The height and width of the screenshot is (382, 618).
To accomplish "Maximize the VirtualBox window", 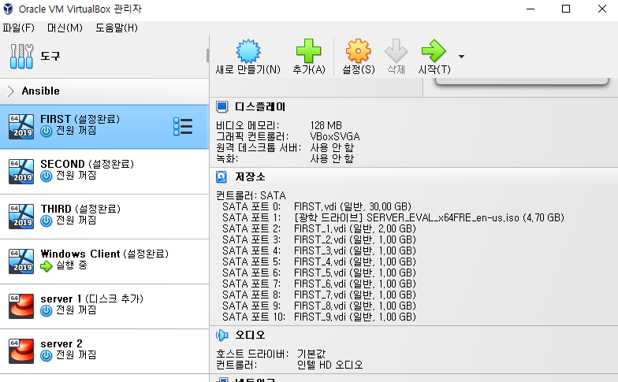I will click(566, 9).
